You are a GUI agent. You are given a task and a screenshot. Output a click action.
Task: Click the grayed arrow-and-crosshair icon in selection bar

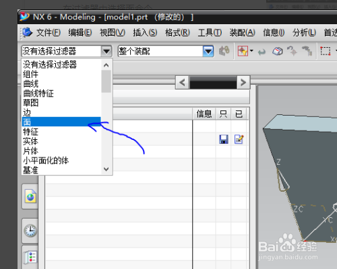[x=293, y=51]
